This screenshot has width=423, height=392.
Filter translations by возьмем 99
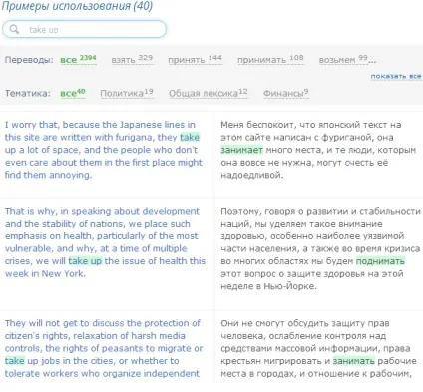tap(343, 59)
